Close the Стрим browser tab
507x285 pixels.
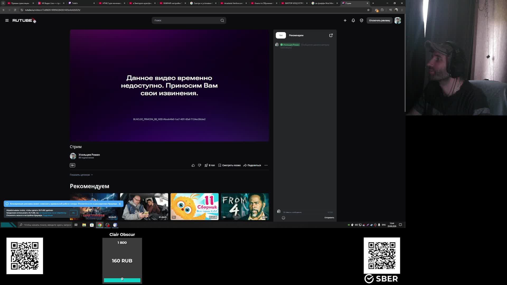pyautogui.click(x=367, y=3)
